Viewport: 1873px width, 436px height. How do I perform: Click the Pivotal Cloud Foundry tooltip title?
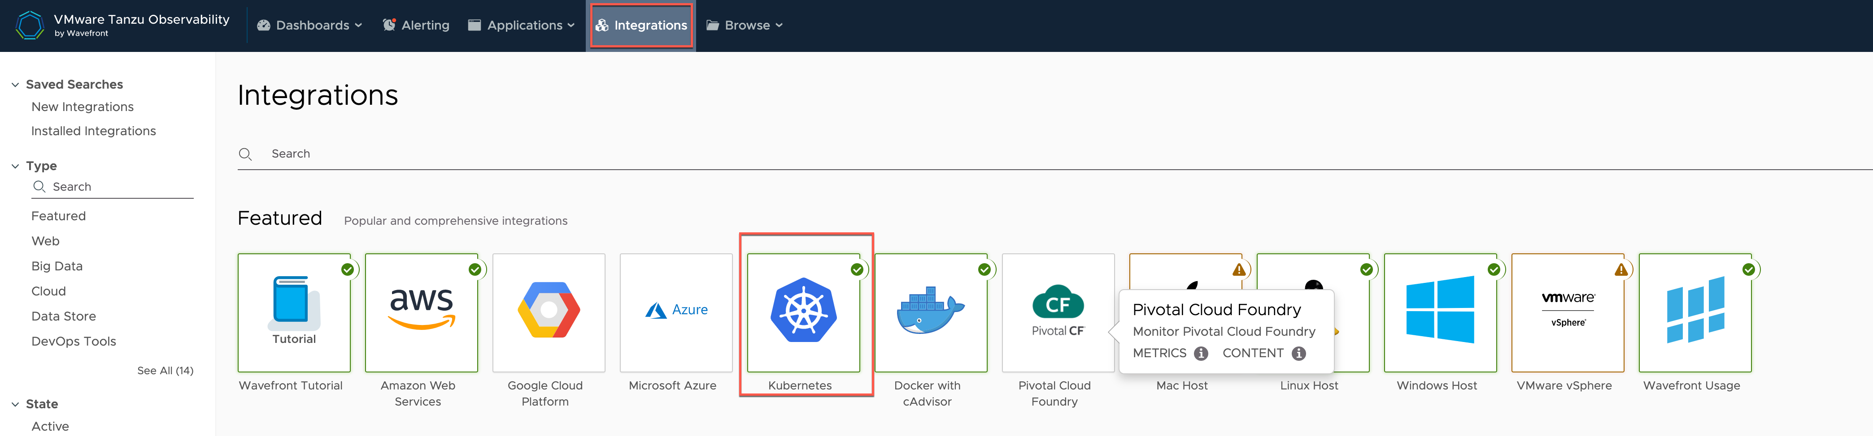coord(1216,310)
